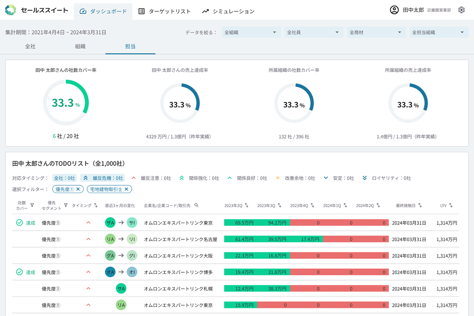Select the 組織 sub-tab
This screenshot has height=316, width=474.
80,47
